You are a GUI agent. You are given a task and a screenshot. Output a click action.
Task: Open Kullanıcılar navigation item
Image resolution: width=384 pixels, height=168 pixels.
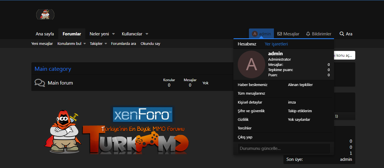[132, 34]
